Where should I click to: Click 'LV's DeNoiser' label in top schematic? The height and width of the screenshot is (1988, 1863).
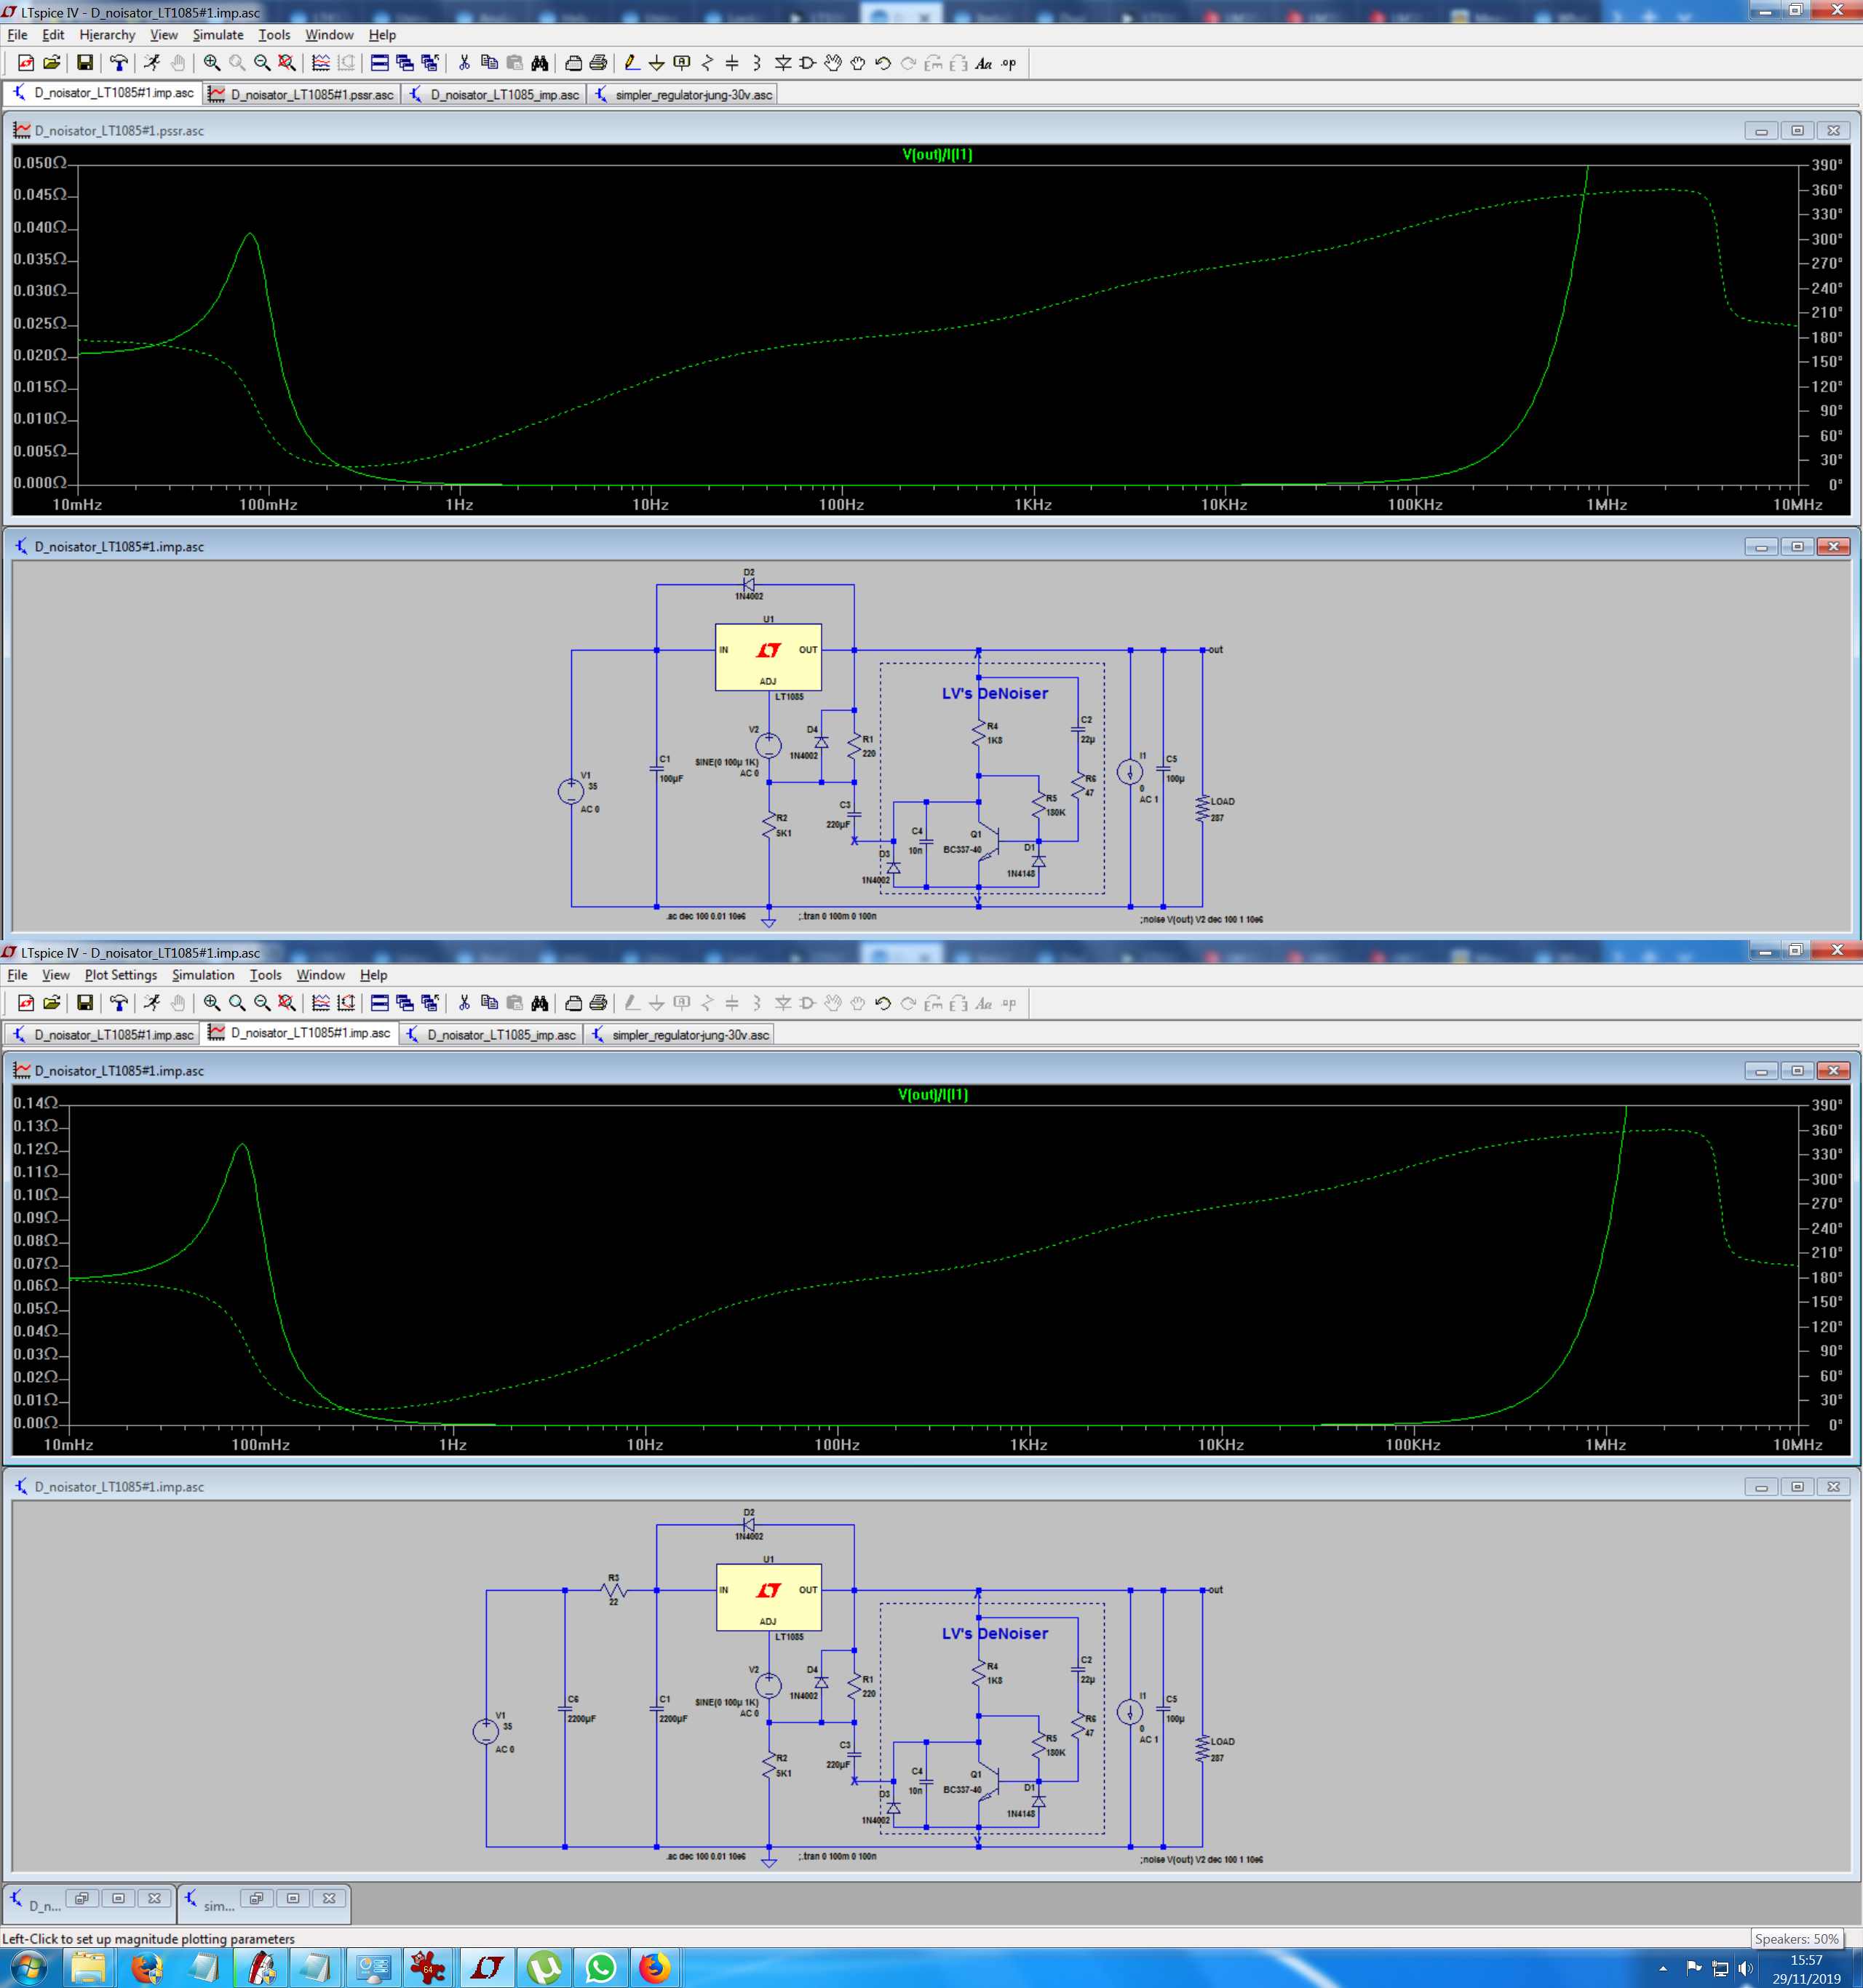point(995,693)
